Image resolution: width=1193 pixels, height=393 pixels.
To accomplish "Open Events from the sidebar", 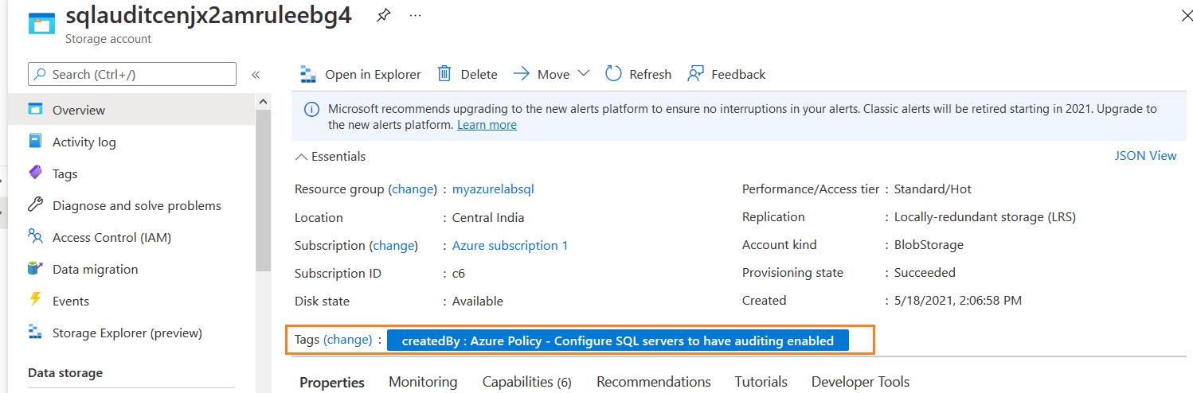I will 70,301.
